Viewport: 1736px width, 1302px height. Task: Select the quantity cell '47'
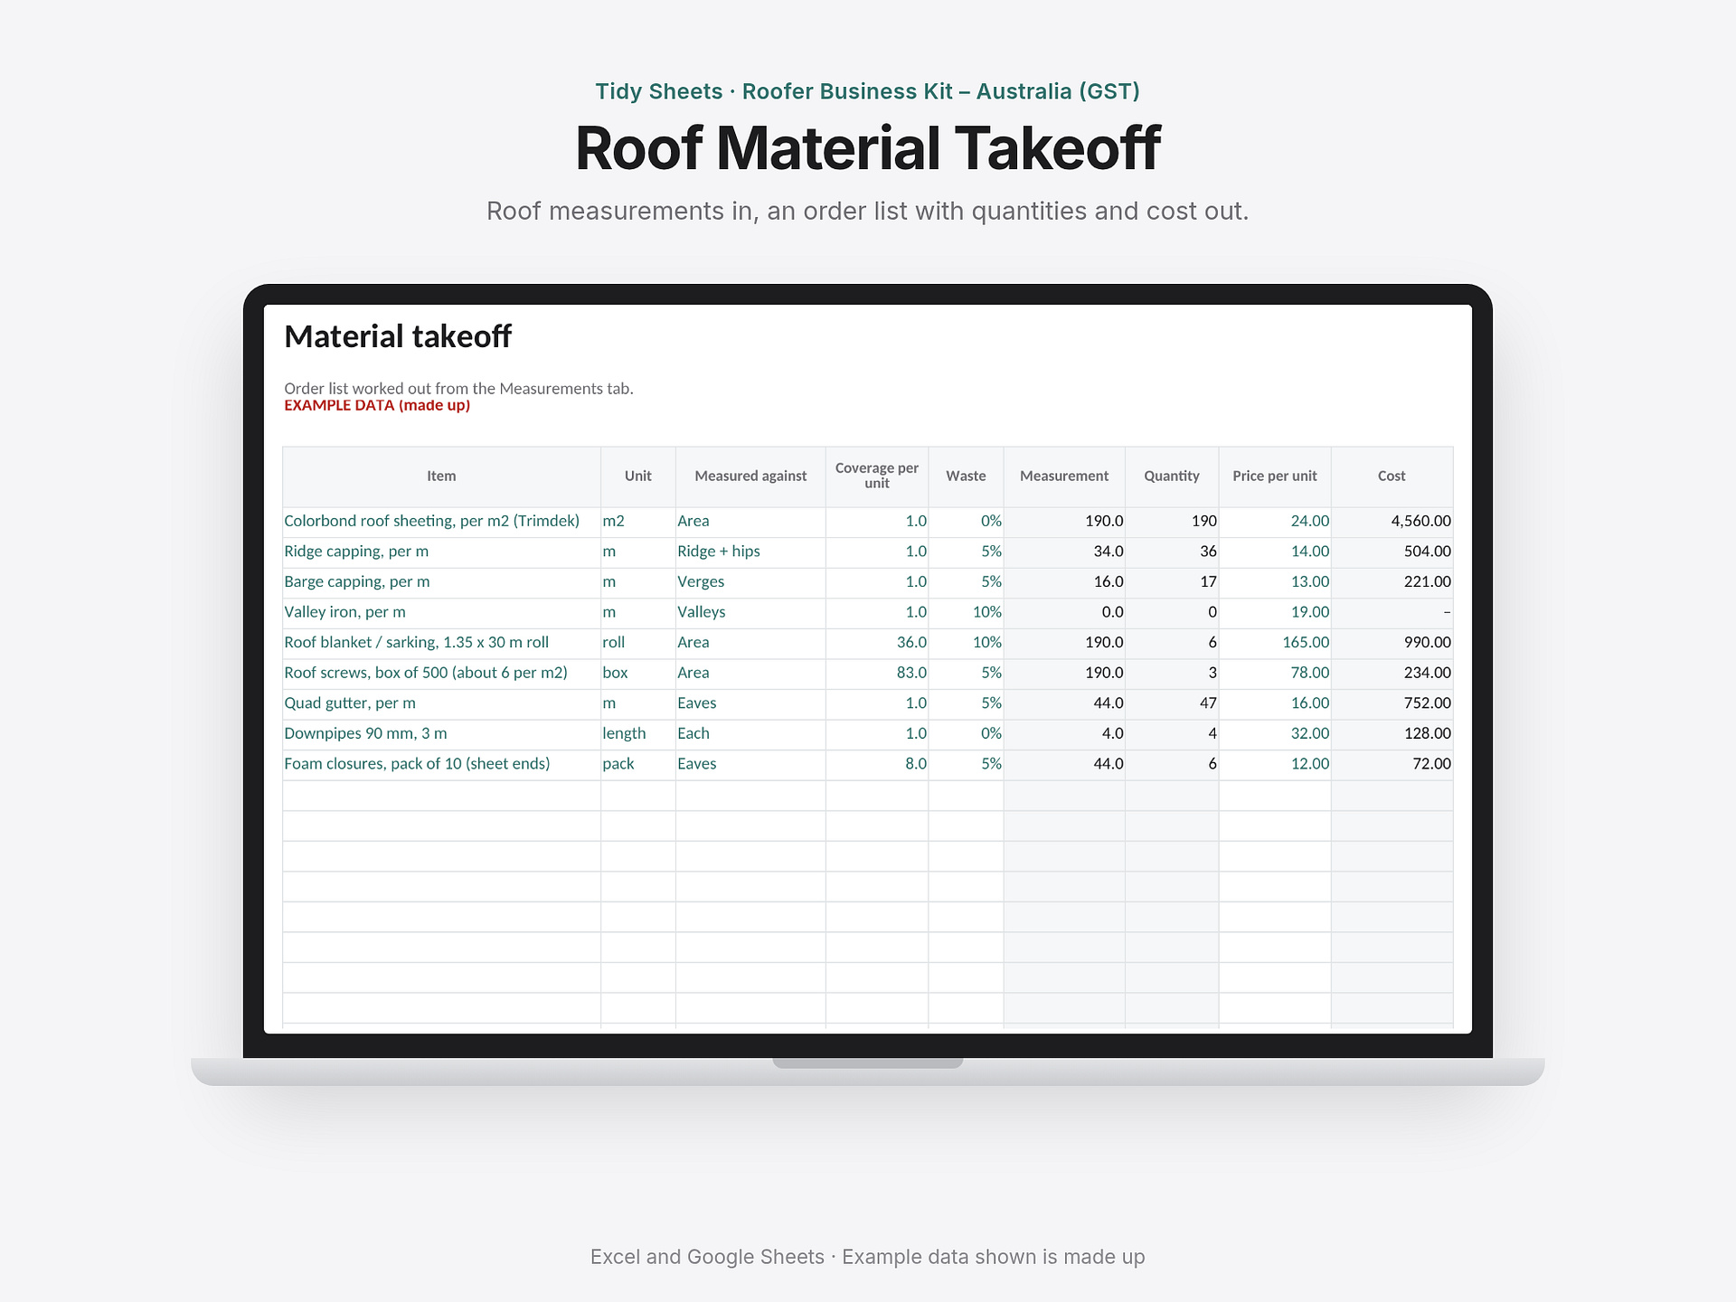pos(1172,703)
